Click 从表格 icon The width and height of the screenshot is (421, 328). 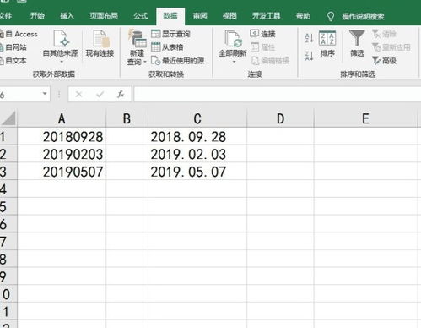coord(155,47)
